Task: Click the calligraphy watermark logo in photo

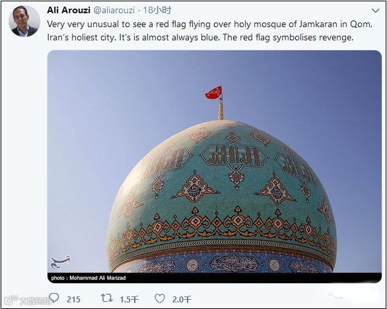Action: coord(60,263)
